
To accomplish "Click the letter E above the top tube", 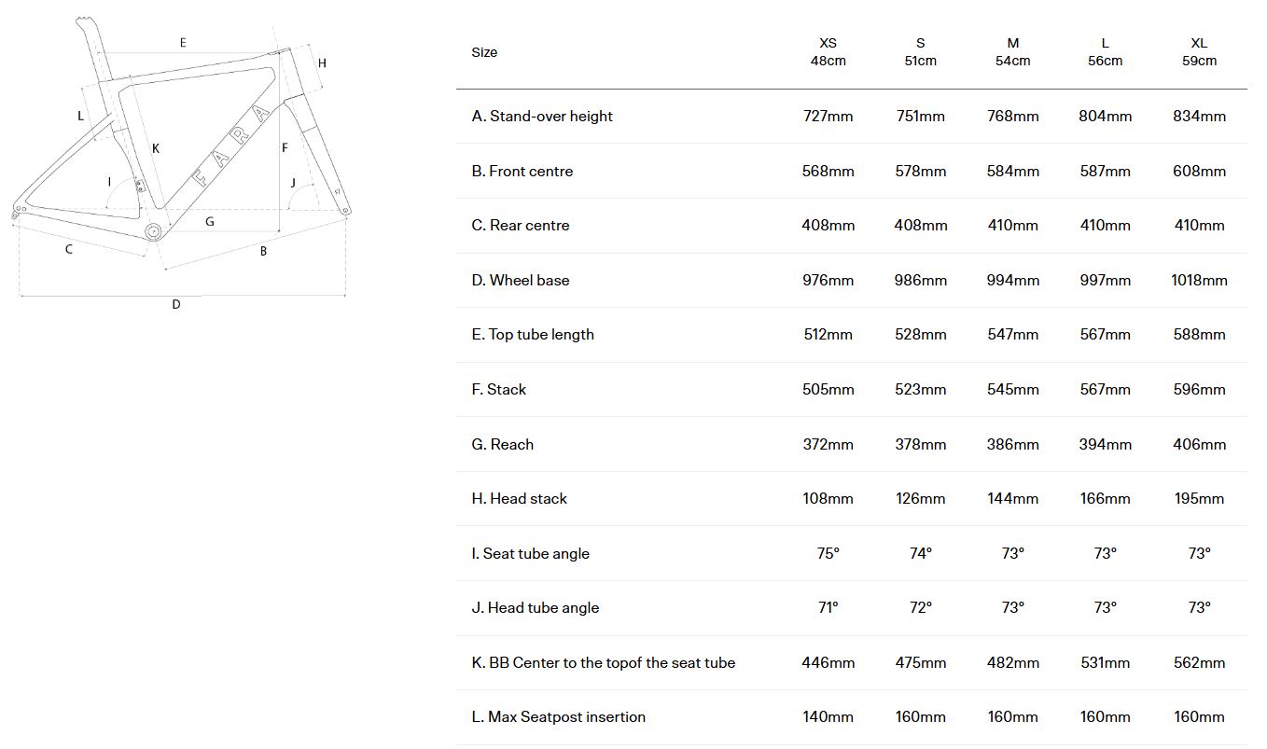I will coord(183,43).
